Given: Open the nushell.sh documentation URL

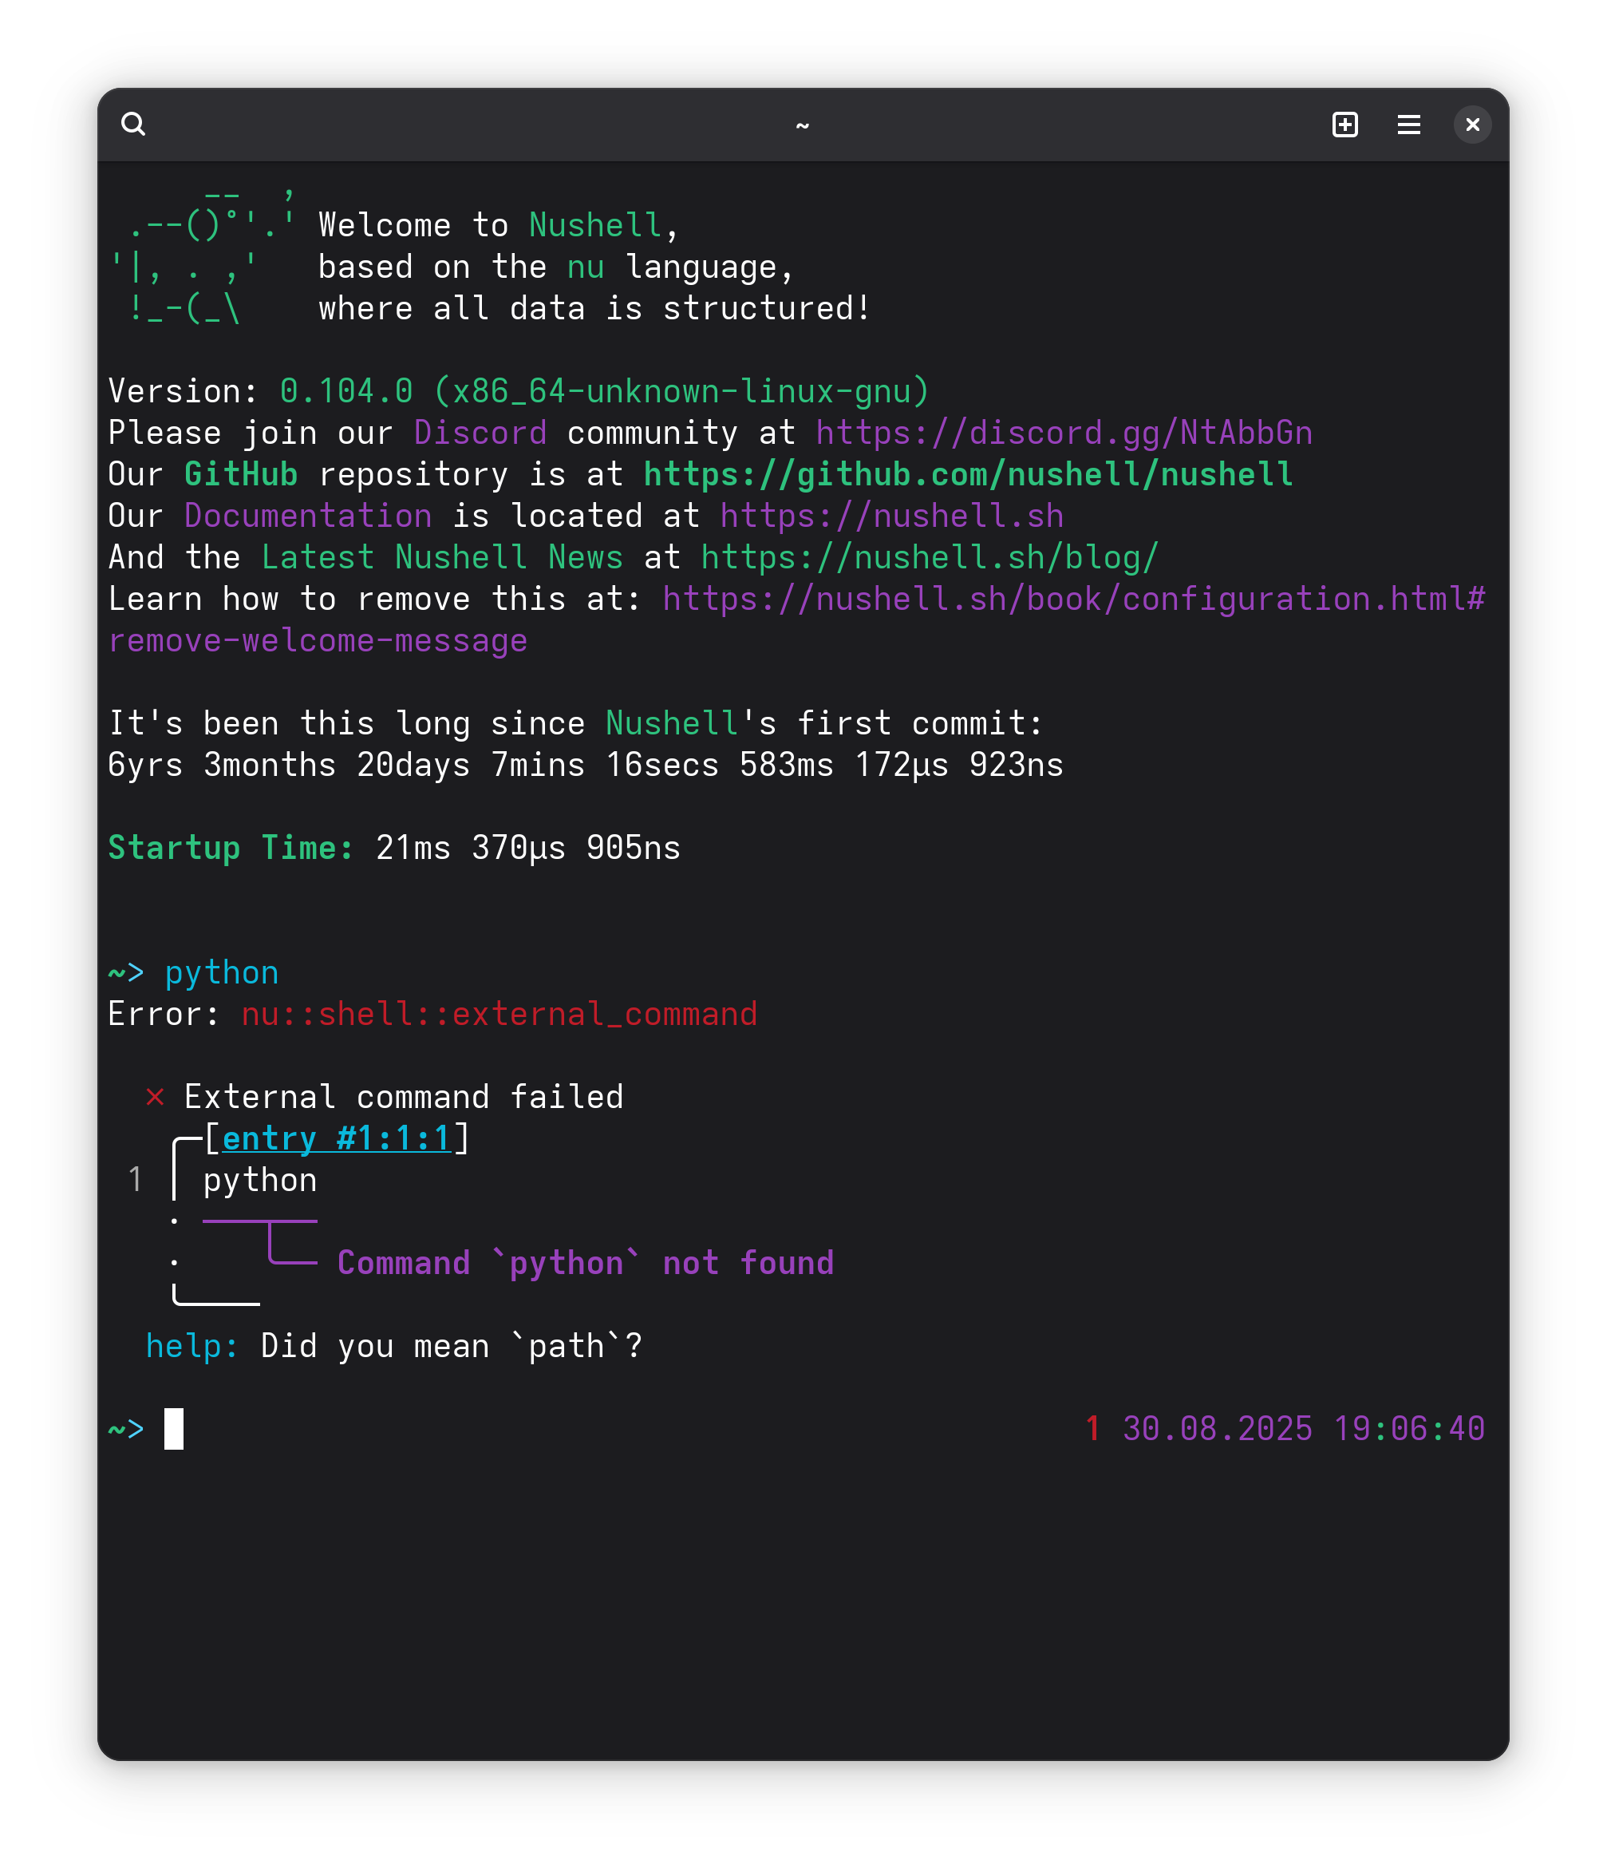Looking at the screenshot, I should pos(890,516).
